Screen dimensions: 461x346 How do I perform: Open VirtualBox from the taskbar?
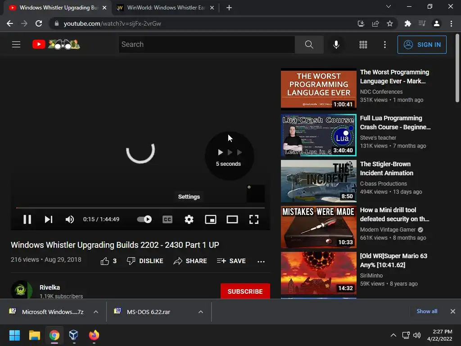73,335
